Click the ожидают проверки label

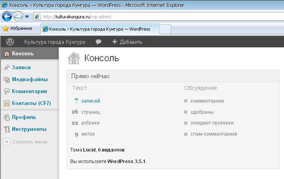click(212, 123)
